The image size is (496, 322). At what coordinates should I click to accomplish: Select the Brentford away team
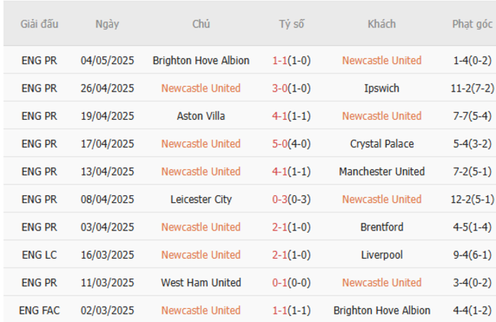click(x=382, y=227)
